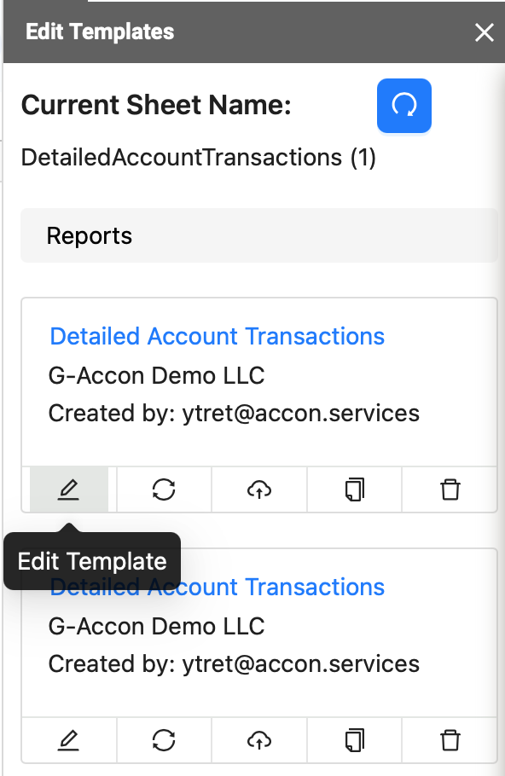Click the blue refresh sheet name button

pyautogui.click(x=404, y=106)
